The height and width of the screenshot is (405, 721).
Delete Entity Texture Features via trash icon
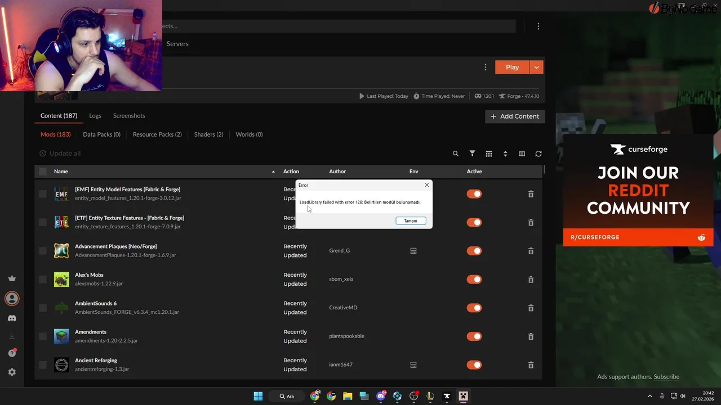[x=531, y=223]
